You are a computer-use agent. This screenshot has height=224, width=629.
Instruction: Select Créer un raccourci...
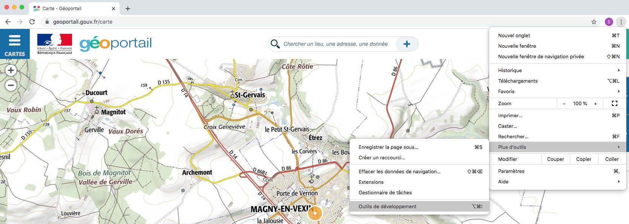coord(419,157)
